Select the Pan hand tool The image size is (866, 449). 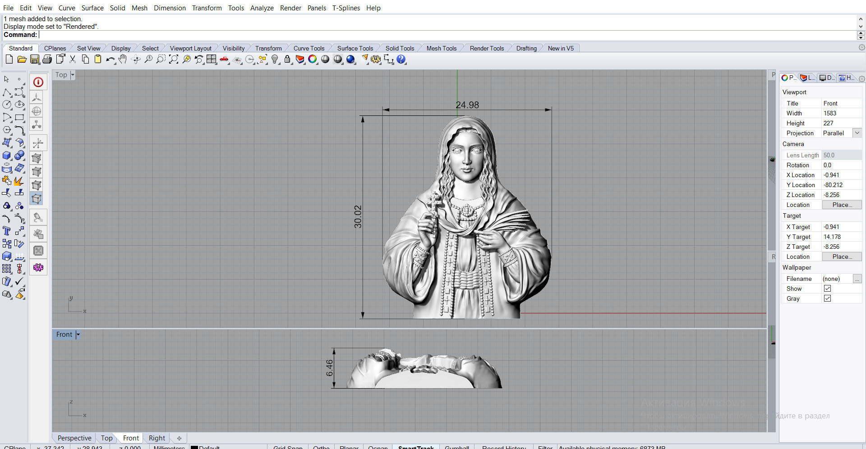click(123, 59)
